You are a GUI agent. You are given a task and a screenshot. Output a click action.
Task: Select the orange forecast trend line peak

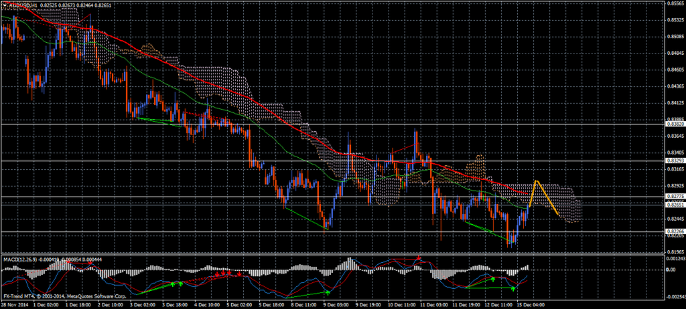point(536,181)
